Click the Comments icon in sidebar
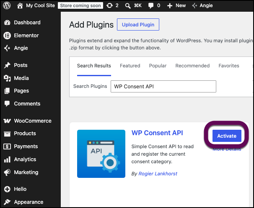254x208 pixels. pyautogui.click(x=7, y=104)
